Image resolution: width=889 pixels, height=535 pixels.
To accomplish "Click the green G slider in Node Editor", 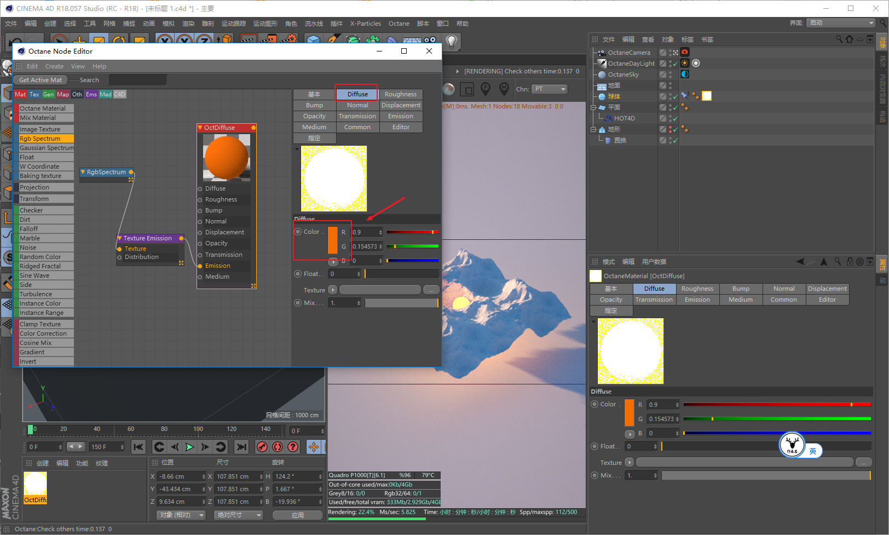I will [x=413, y=246].
